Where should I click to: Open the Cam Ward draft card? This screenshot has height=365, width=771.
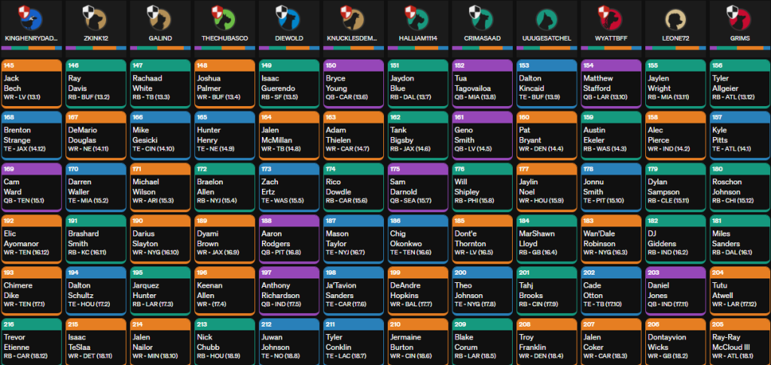click(31, 187)
